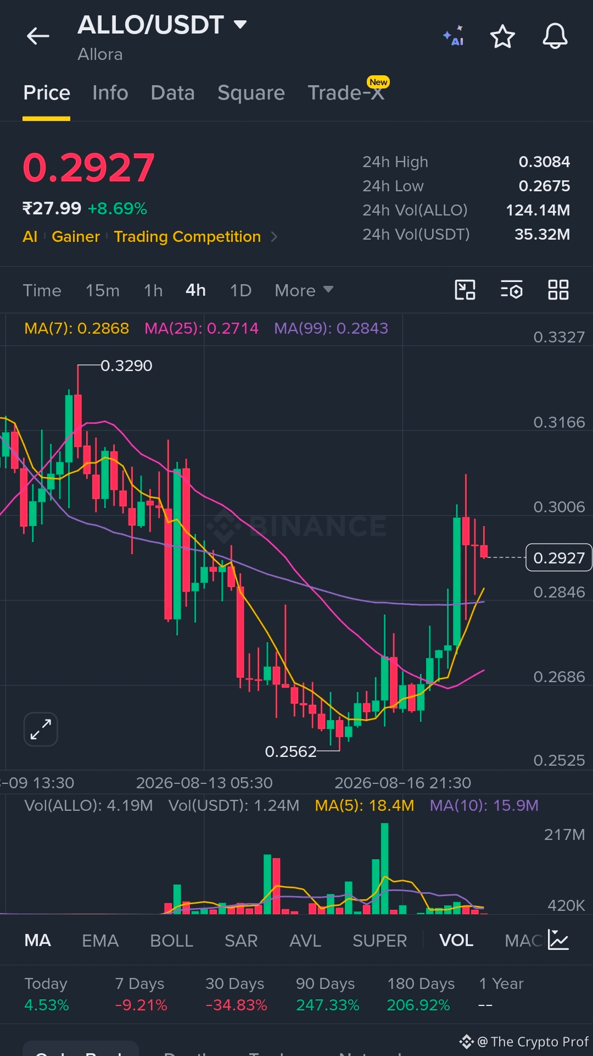This screenshot has height=1056, width=593.
Task: Toggle the SUPER indicator
Action: click(x=380, y=941)
